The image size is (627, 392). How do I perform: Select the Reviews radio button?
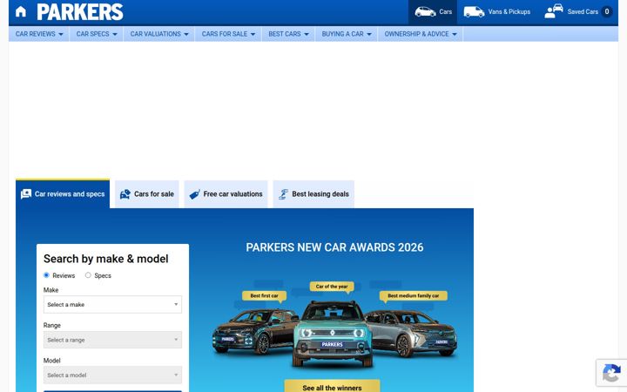coord(46,275)
